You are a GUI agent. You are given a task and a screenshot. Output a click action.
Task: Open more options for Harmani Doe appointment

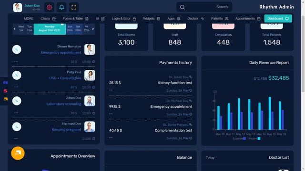point(16,138)
